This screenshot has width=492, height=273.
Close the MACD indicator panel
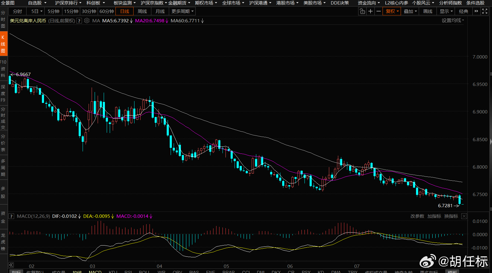[x=464, y=216]
